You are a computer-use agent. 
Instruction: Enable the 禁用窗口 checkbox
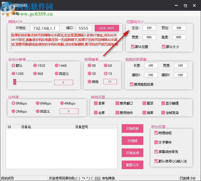[x=117, y=103]
